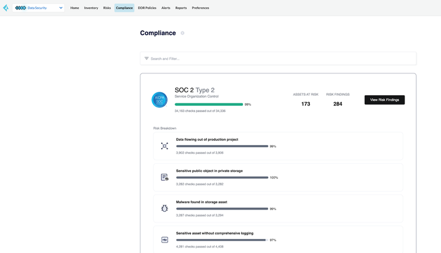The image size is (441, 253).
Task: Click the green SOC 2 overall progress bar
Action: pyautogui.click(x=209, y=104)
